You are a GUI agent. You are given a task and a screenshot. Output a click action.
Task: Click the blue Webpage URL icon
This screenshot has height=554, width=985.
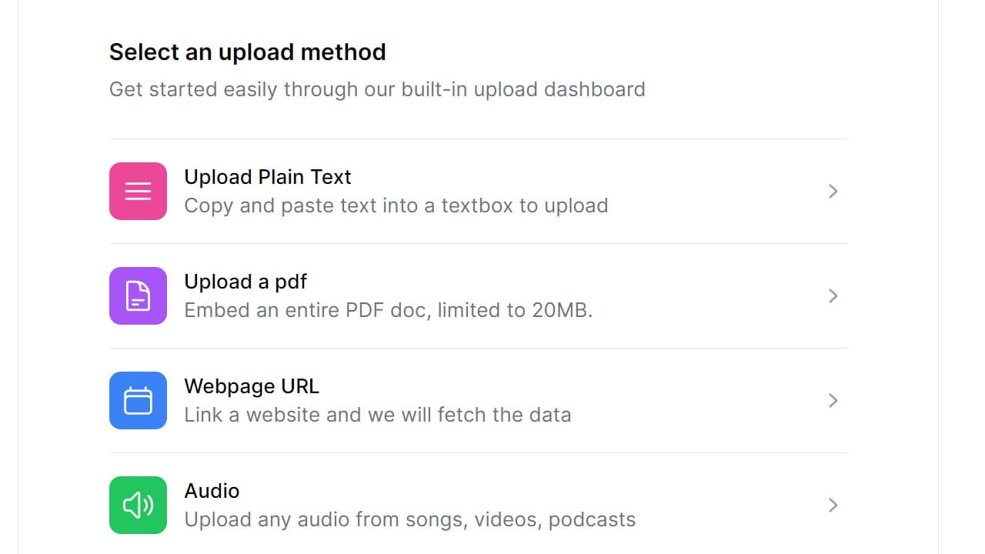click(138, 400)
